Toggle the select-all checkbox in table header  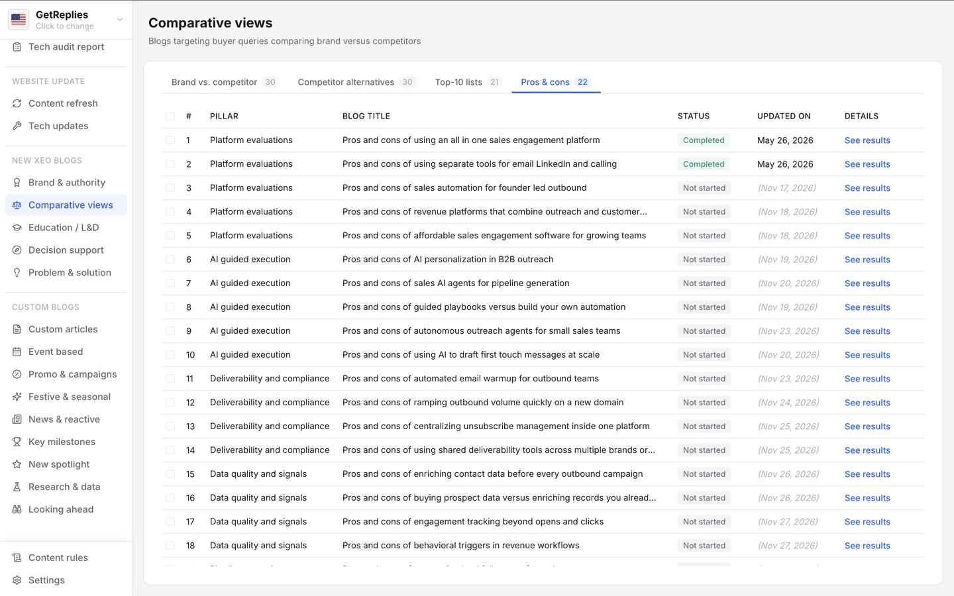point(170,117)
